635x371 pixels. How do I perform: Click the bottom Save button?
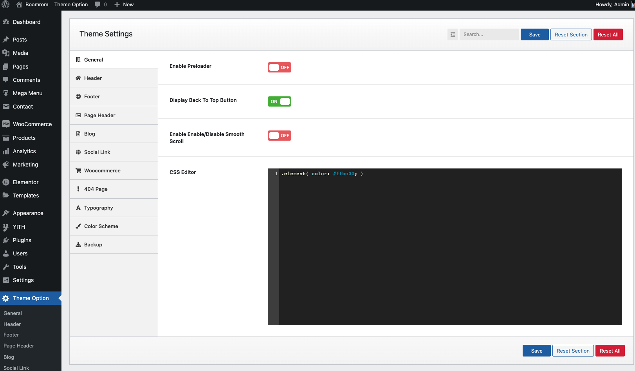pos(537,351)
